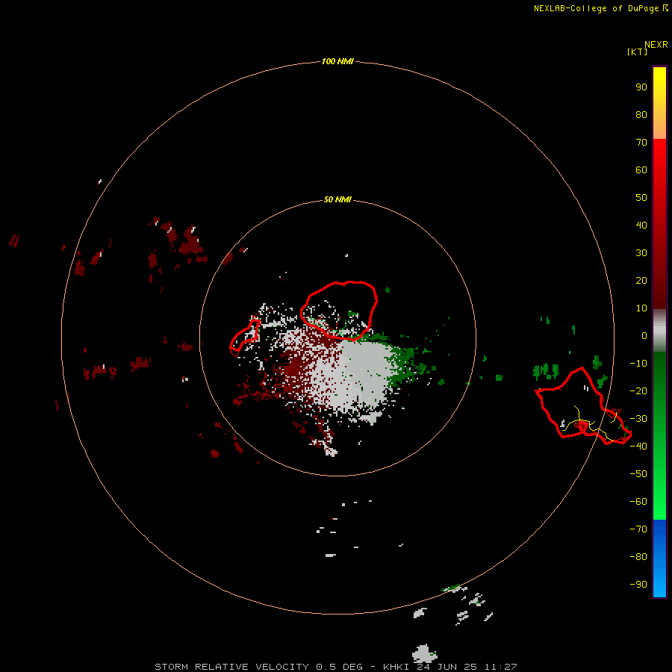Image resolution: width=672 pixels, height=672 pixels.
Task: Click the 60 value on velocity scale
Action: pyautogui.click(x=641, y=169)
